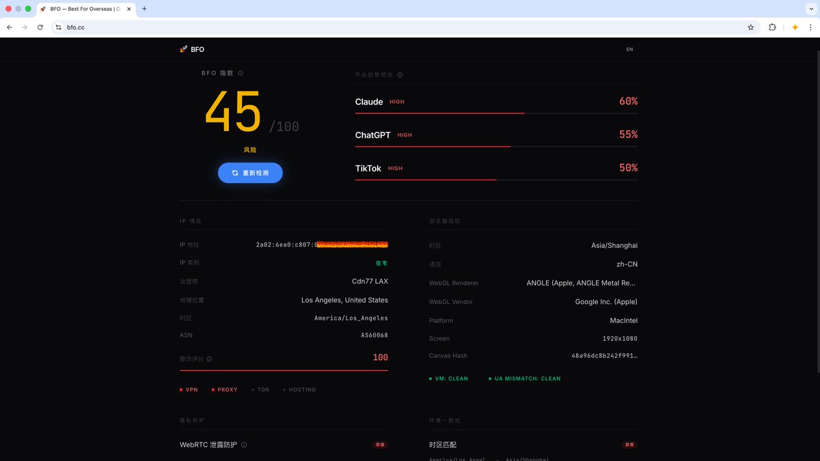Expand the tab search dropdown arrow
This screenshot has height=461, width=820.
click(810, 9)
